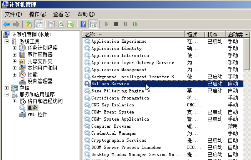Click the Start service play icon
Viewport: 251px width, 160px height.
[x=107, y=24]
